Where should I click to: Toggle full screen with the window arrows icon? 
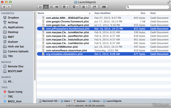169,2
